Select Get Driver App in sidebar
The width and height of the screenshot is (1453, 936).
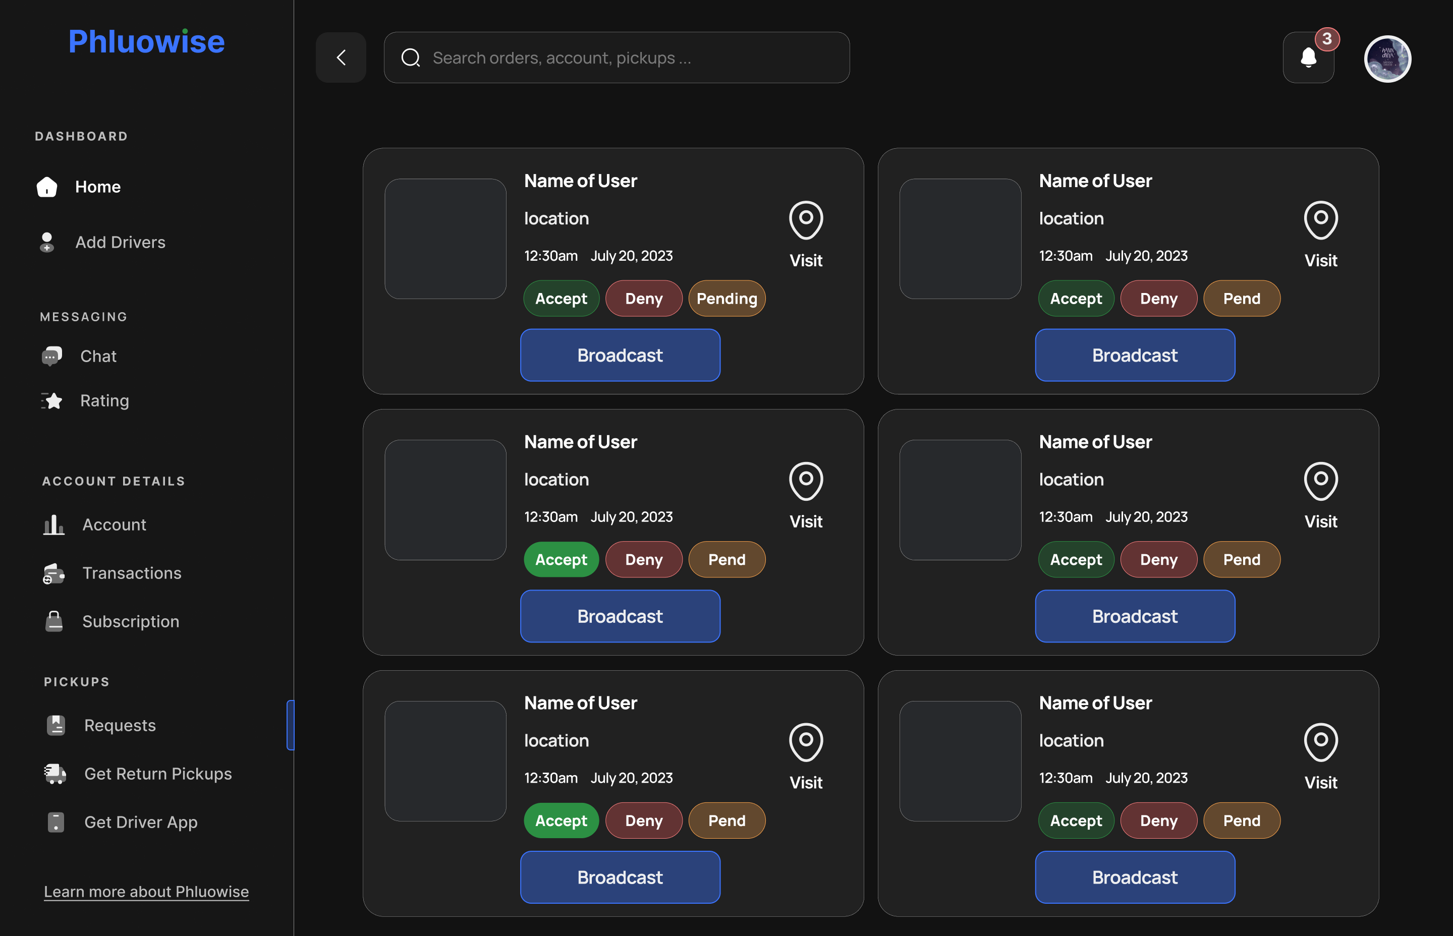click(x=140, y=822)
